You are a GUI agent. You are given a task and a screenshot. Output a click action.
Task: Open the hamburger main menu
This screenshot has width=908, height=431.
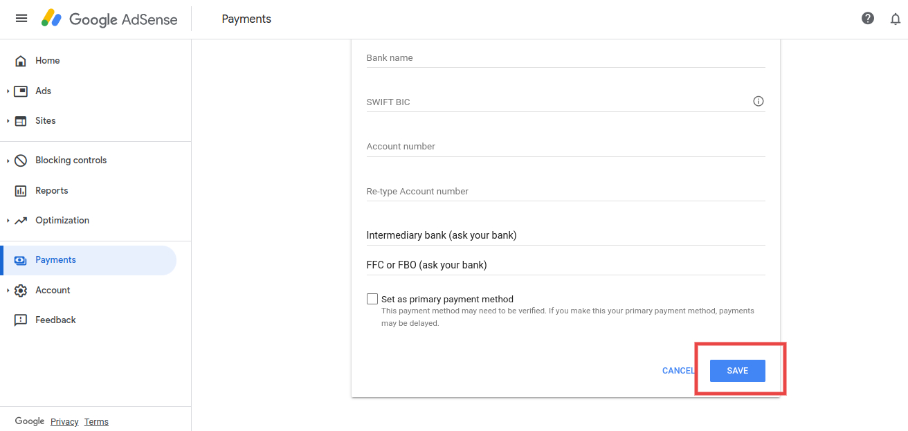pyautogui.click(x=21, y=19)
